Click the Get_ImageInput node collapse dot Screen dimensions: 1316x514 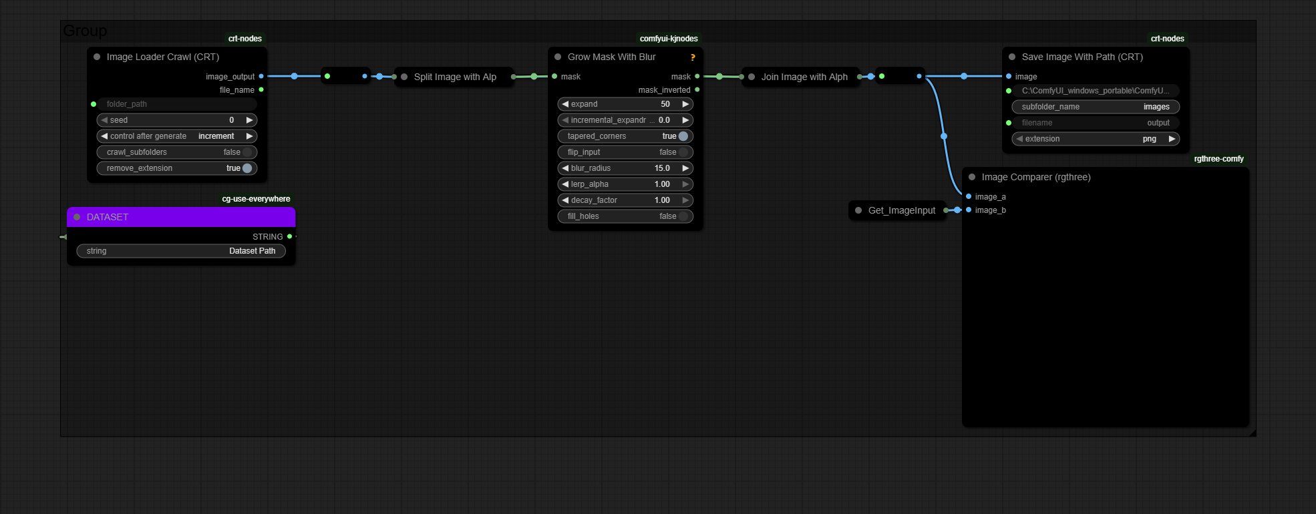(858, 210)
